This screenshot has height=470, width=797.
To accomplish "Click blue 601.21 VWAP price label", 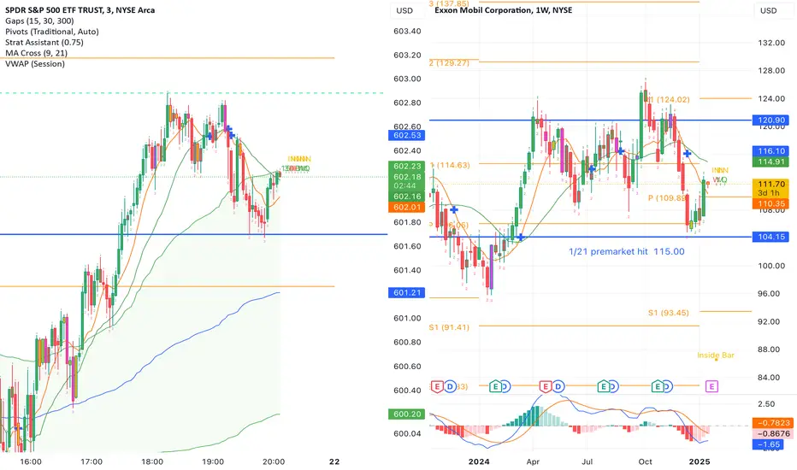I will (x=407, y=292).
